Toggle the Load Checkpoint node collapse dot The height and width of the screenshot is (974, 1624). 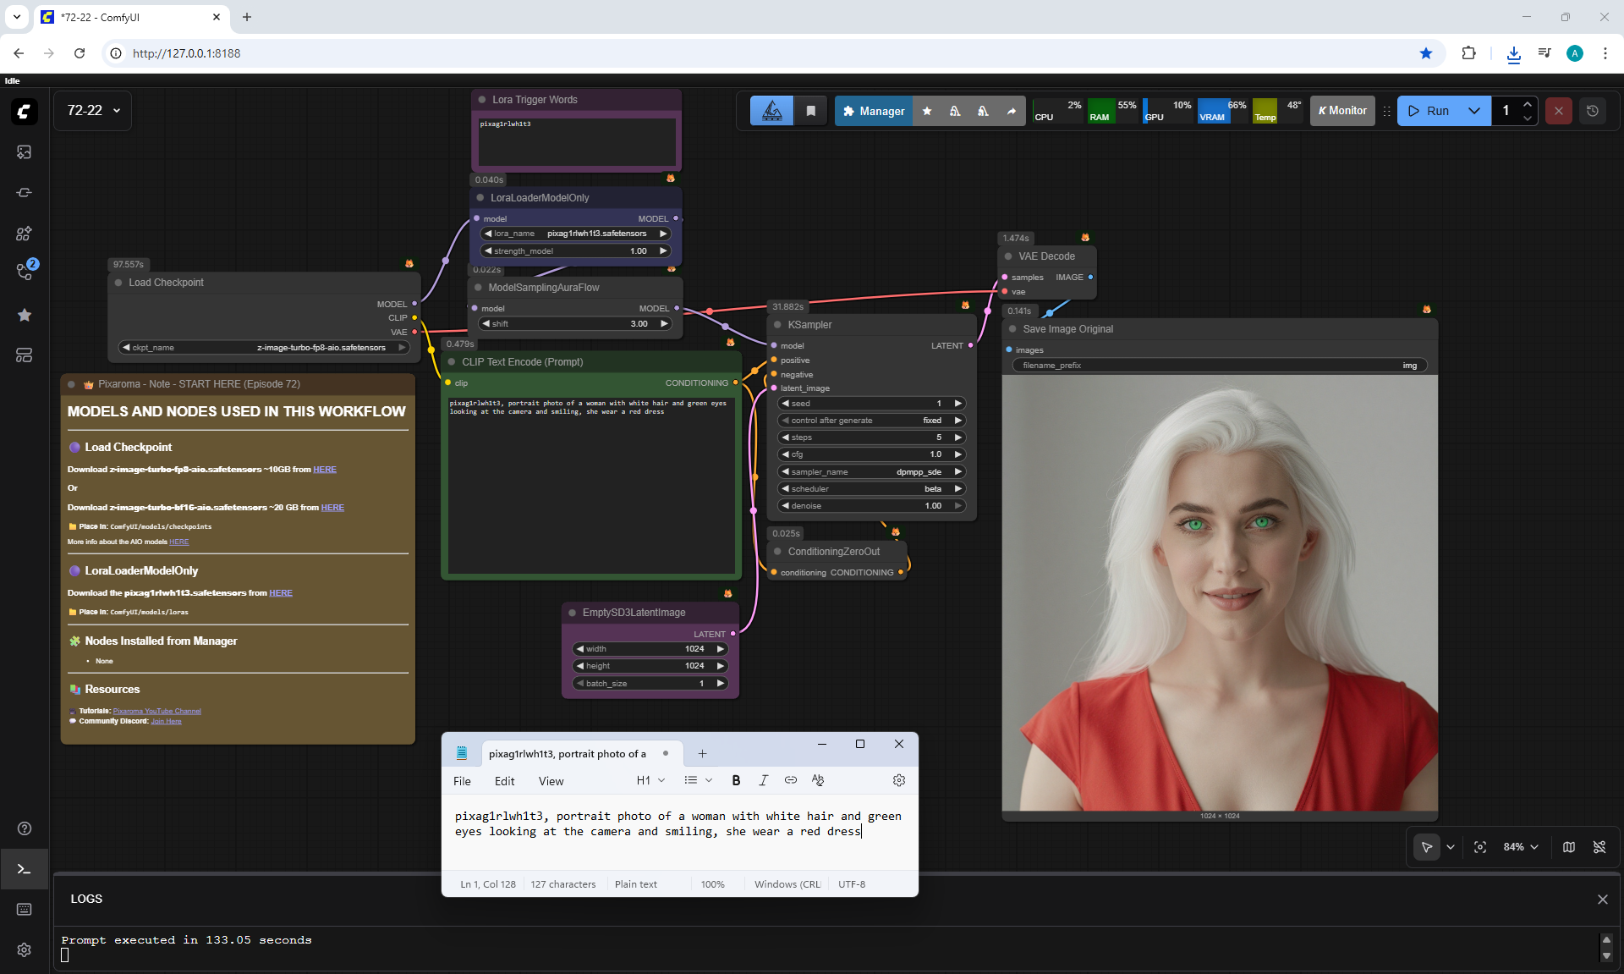point(118,283)
